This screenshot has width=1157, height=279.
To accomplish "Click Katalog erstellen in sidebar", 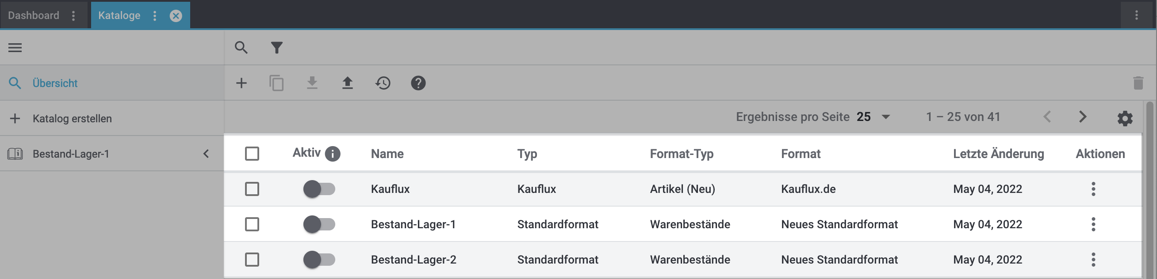I will point(72,118).
